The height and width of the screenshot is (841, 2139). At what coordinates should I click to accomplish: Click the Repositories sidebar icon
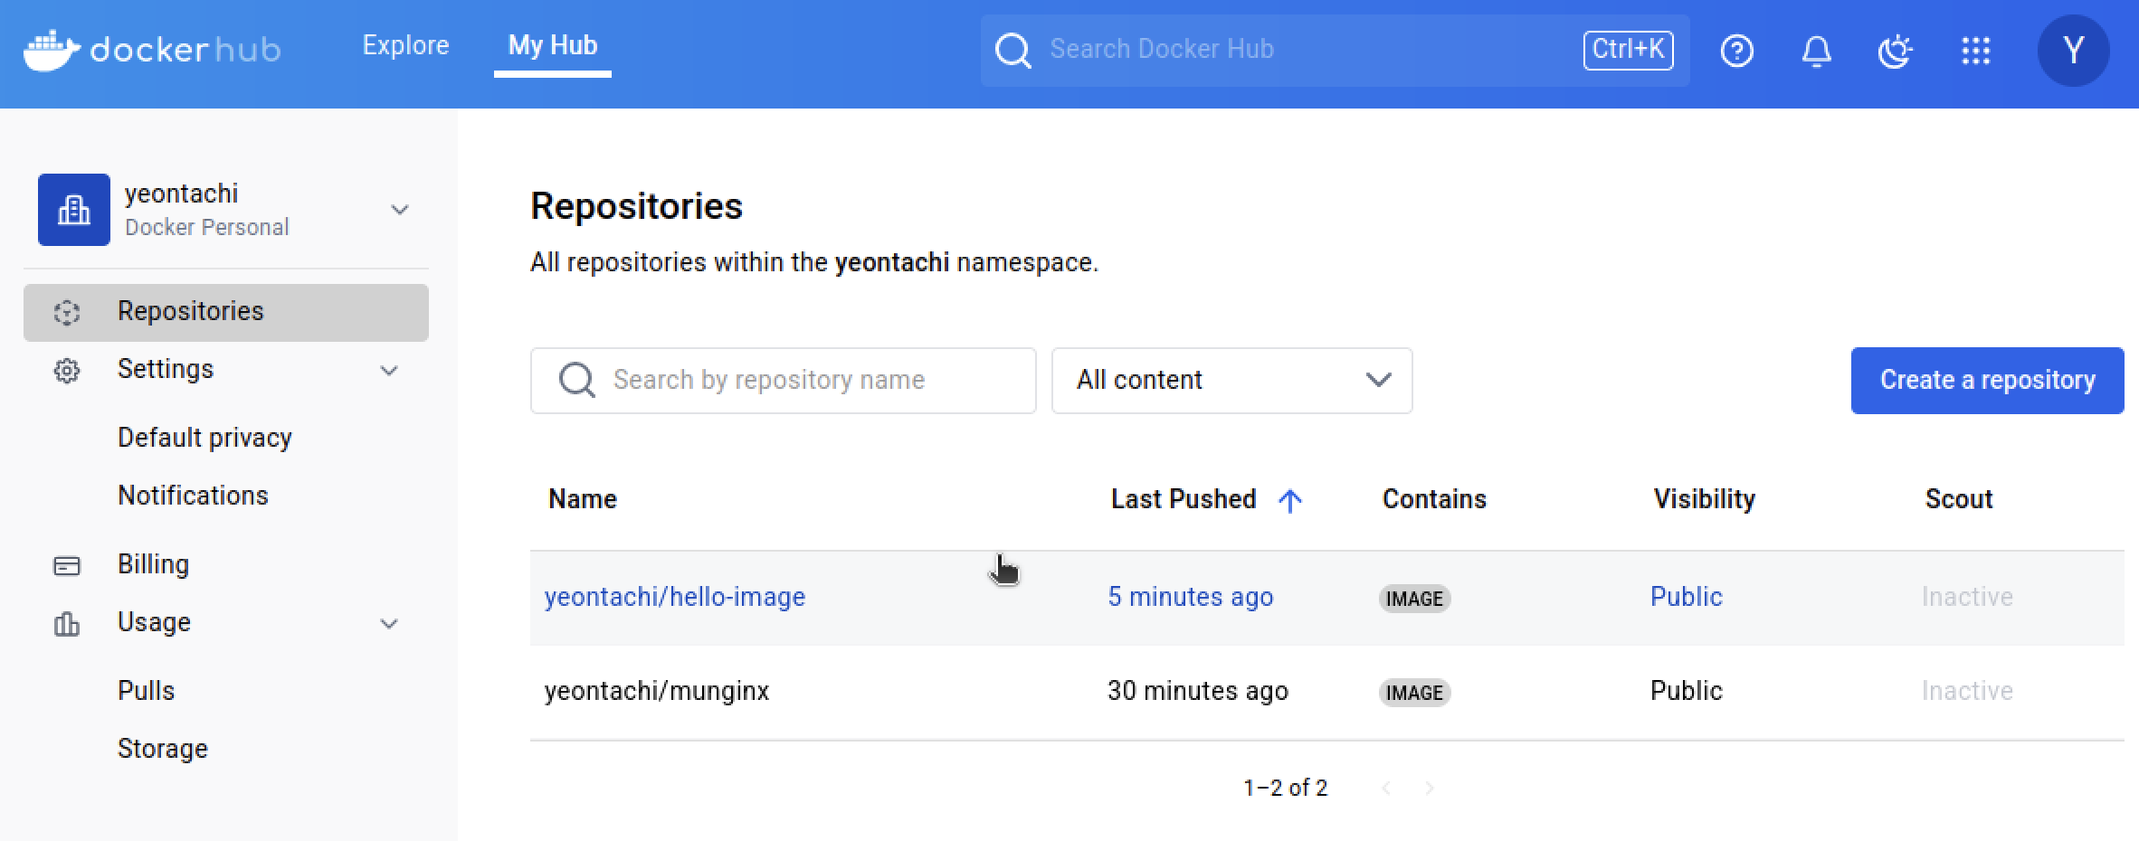tap(67, 313)
